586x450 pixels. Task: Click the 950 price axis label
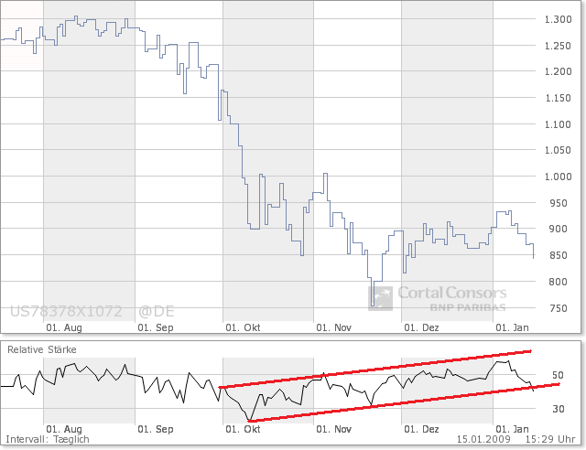[x=558, y=203]
